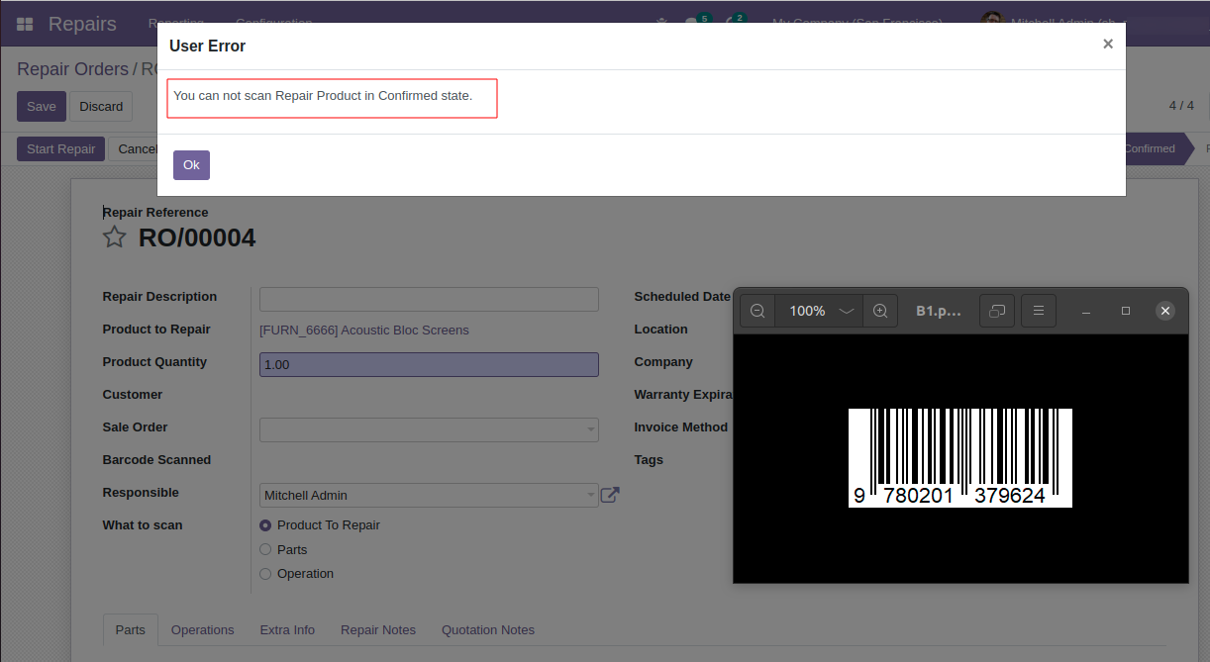Viewport: 1210px width, 662px height.
Task: Open the image viewer hamburger menu
Action: coord(1039,311)
